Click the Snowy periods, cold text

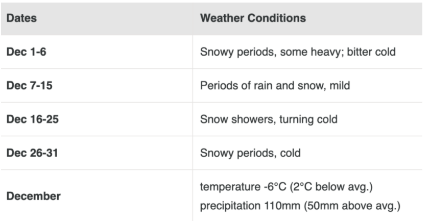(x=250, y=153)
